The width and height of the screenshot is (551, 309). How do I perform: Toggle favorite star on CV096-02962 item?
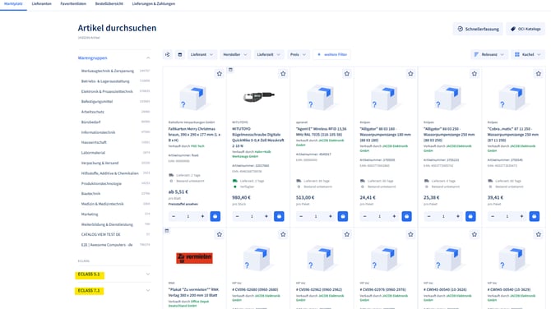pyautogui.click(x=347, y=234)
